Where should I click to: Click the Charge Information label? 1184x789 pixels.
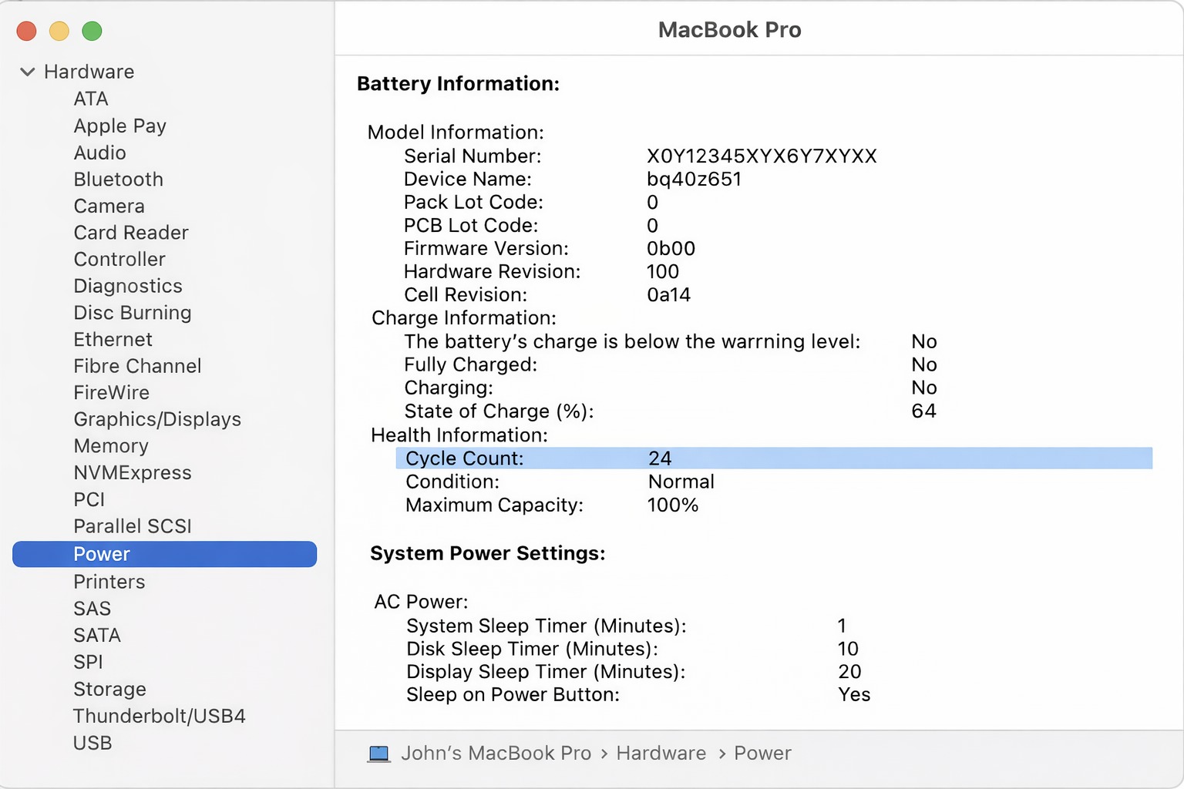[463, 317]
